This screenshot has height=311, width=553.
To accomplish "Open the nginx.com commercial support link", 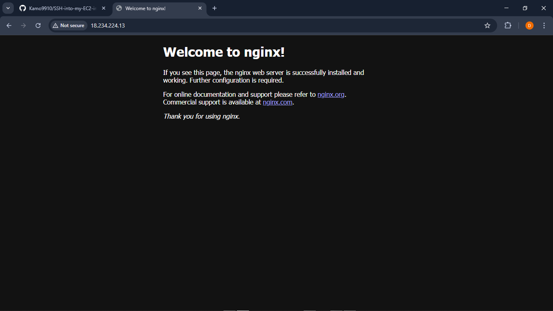I will [277, 102].
